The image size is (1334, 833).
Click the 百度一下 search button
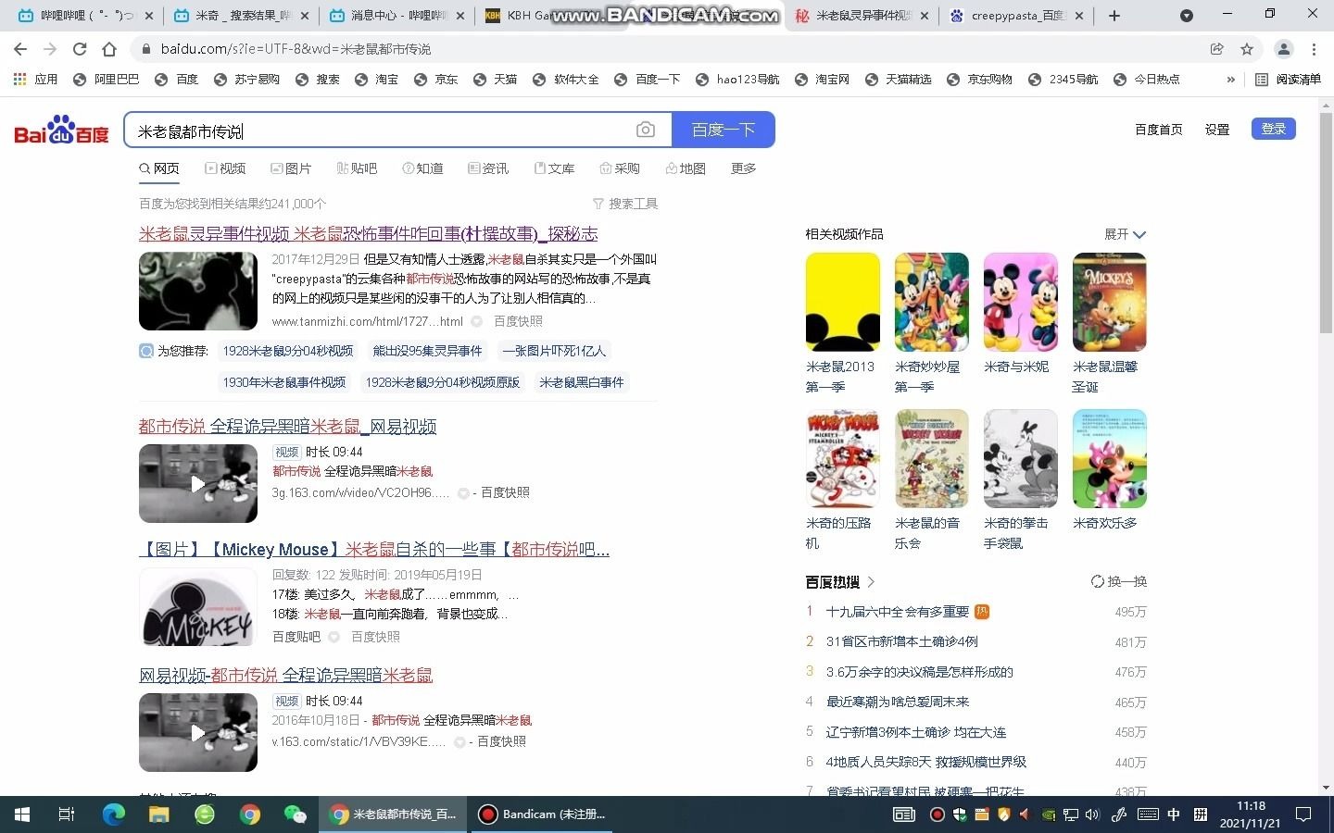(x=724, y=130)
